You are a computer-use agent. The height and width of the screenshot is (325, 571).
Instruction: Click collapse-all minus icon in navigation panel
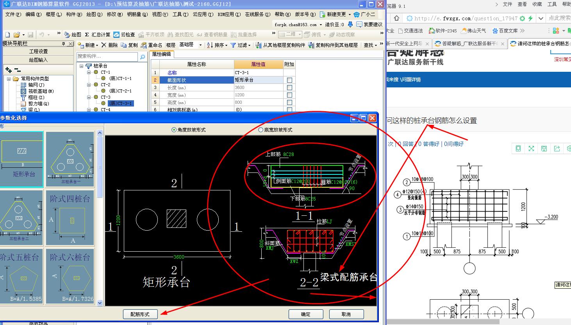18,70
